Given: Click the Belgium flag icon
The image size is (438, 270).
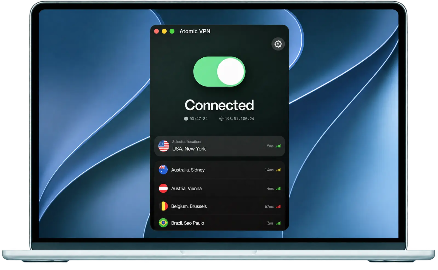Looking at the screenshot, I should tap(163, 206).
